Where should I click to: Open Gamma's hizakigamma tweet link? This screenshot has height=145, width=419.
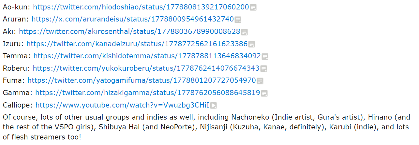tap(148, 93)
